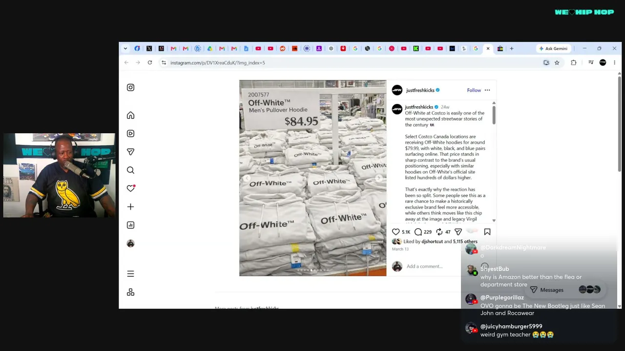
Task: Go back to the previous page
Action: point(126,62)
